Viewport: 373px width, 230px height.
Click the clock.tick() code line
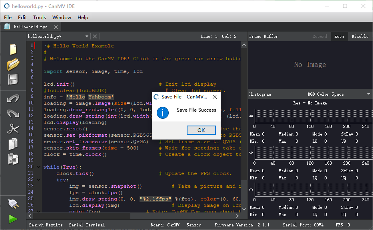click(x=75, y=173)
